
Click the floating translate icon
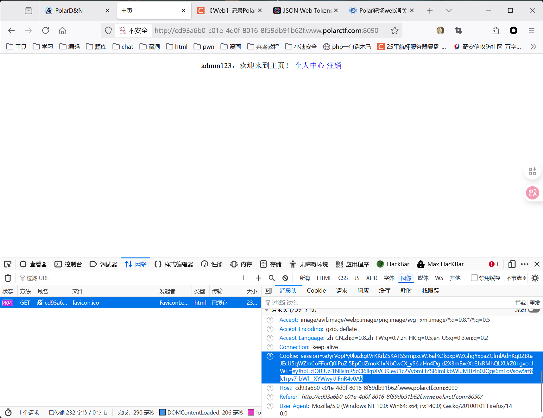coord(533,193)
